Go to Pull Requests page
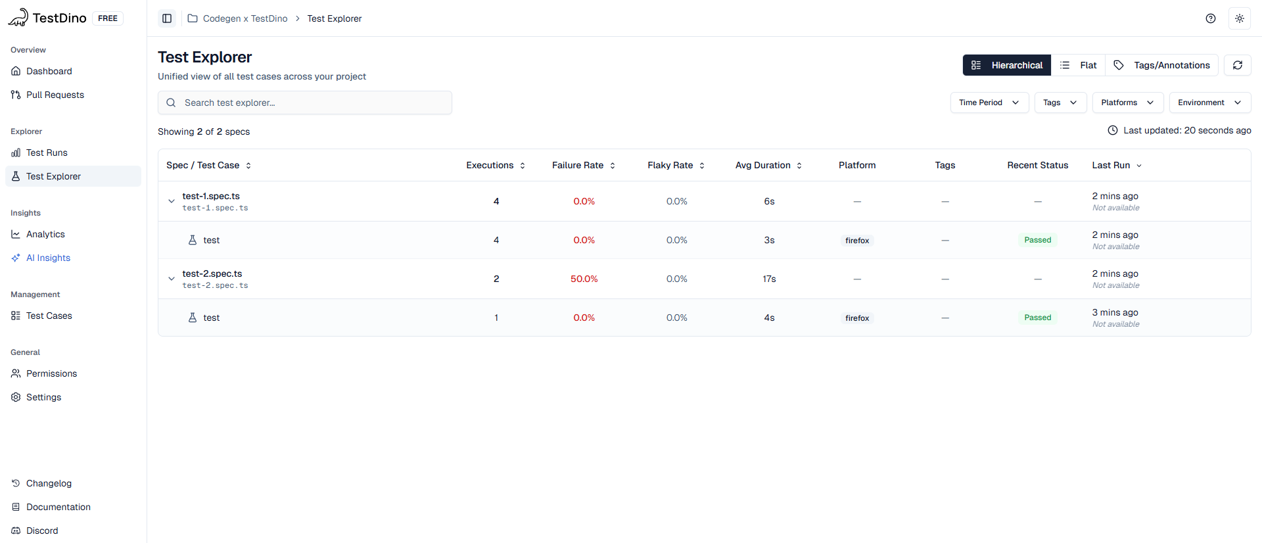This screenshot has width=1262, height=543. click(x=55, y=95)
